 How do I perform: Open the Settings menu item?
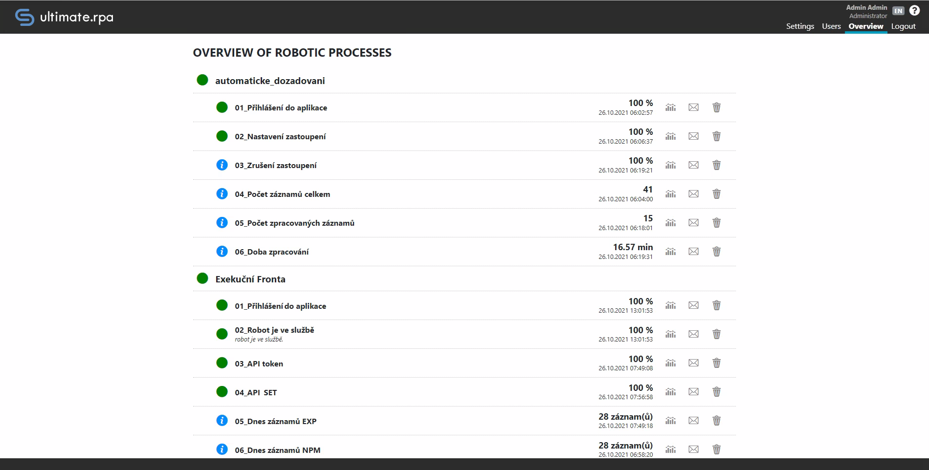800,26
